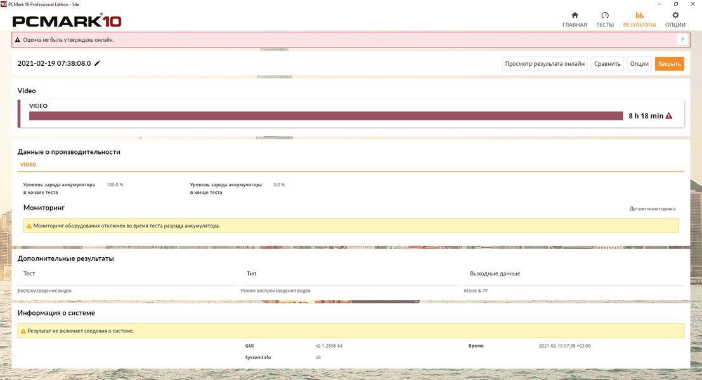Click the VIDEO battery life result bar
This screenshot has width=702, height=380.
pos(326,116)
